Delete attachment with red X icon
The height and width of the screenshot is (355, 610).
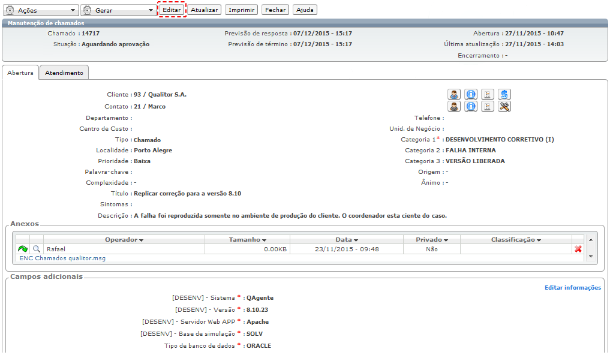point(578,249)
